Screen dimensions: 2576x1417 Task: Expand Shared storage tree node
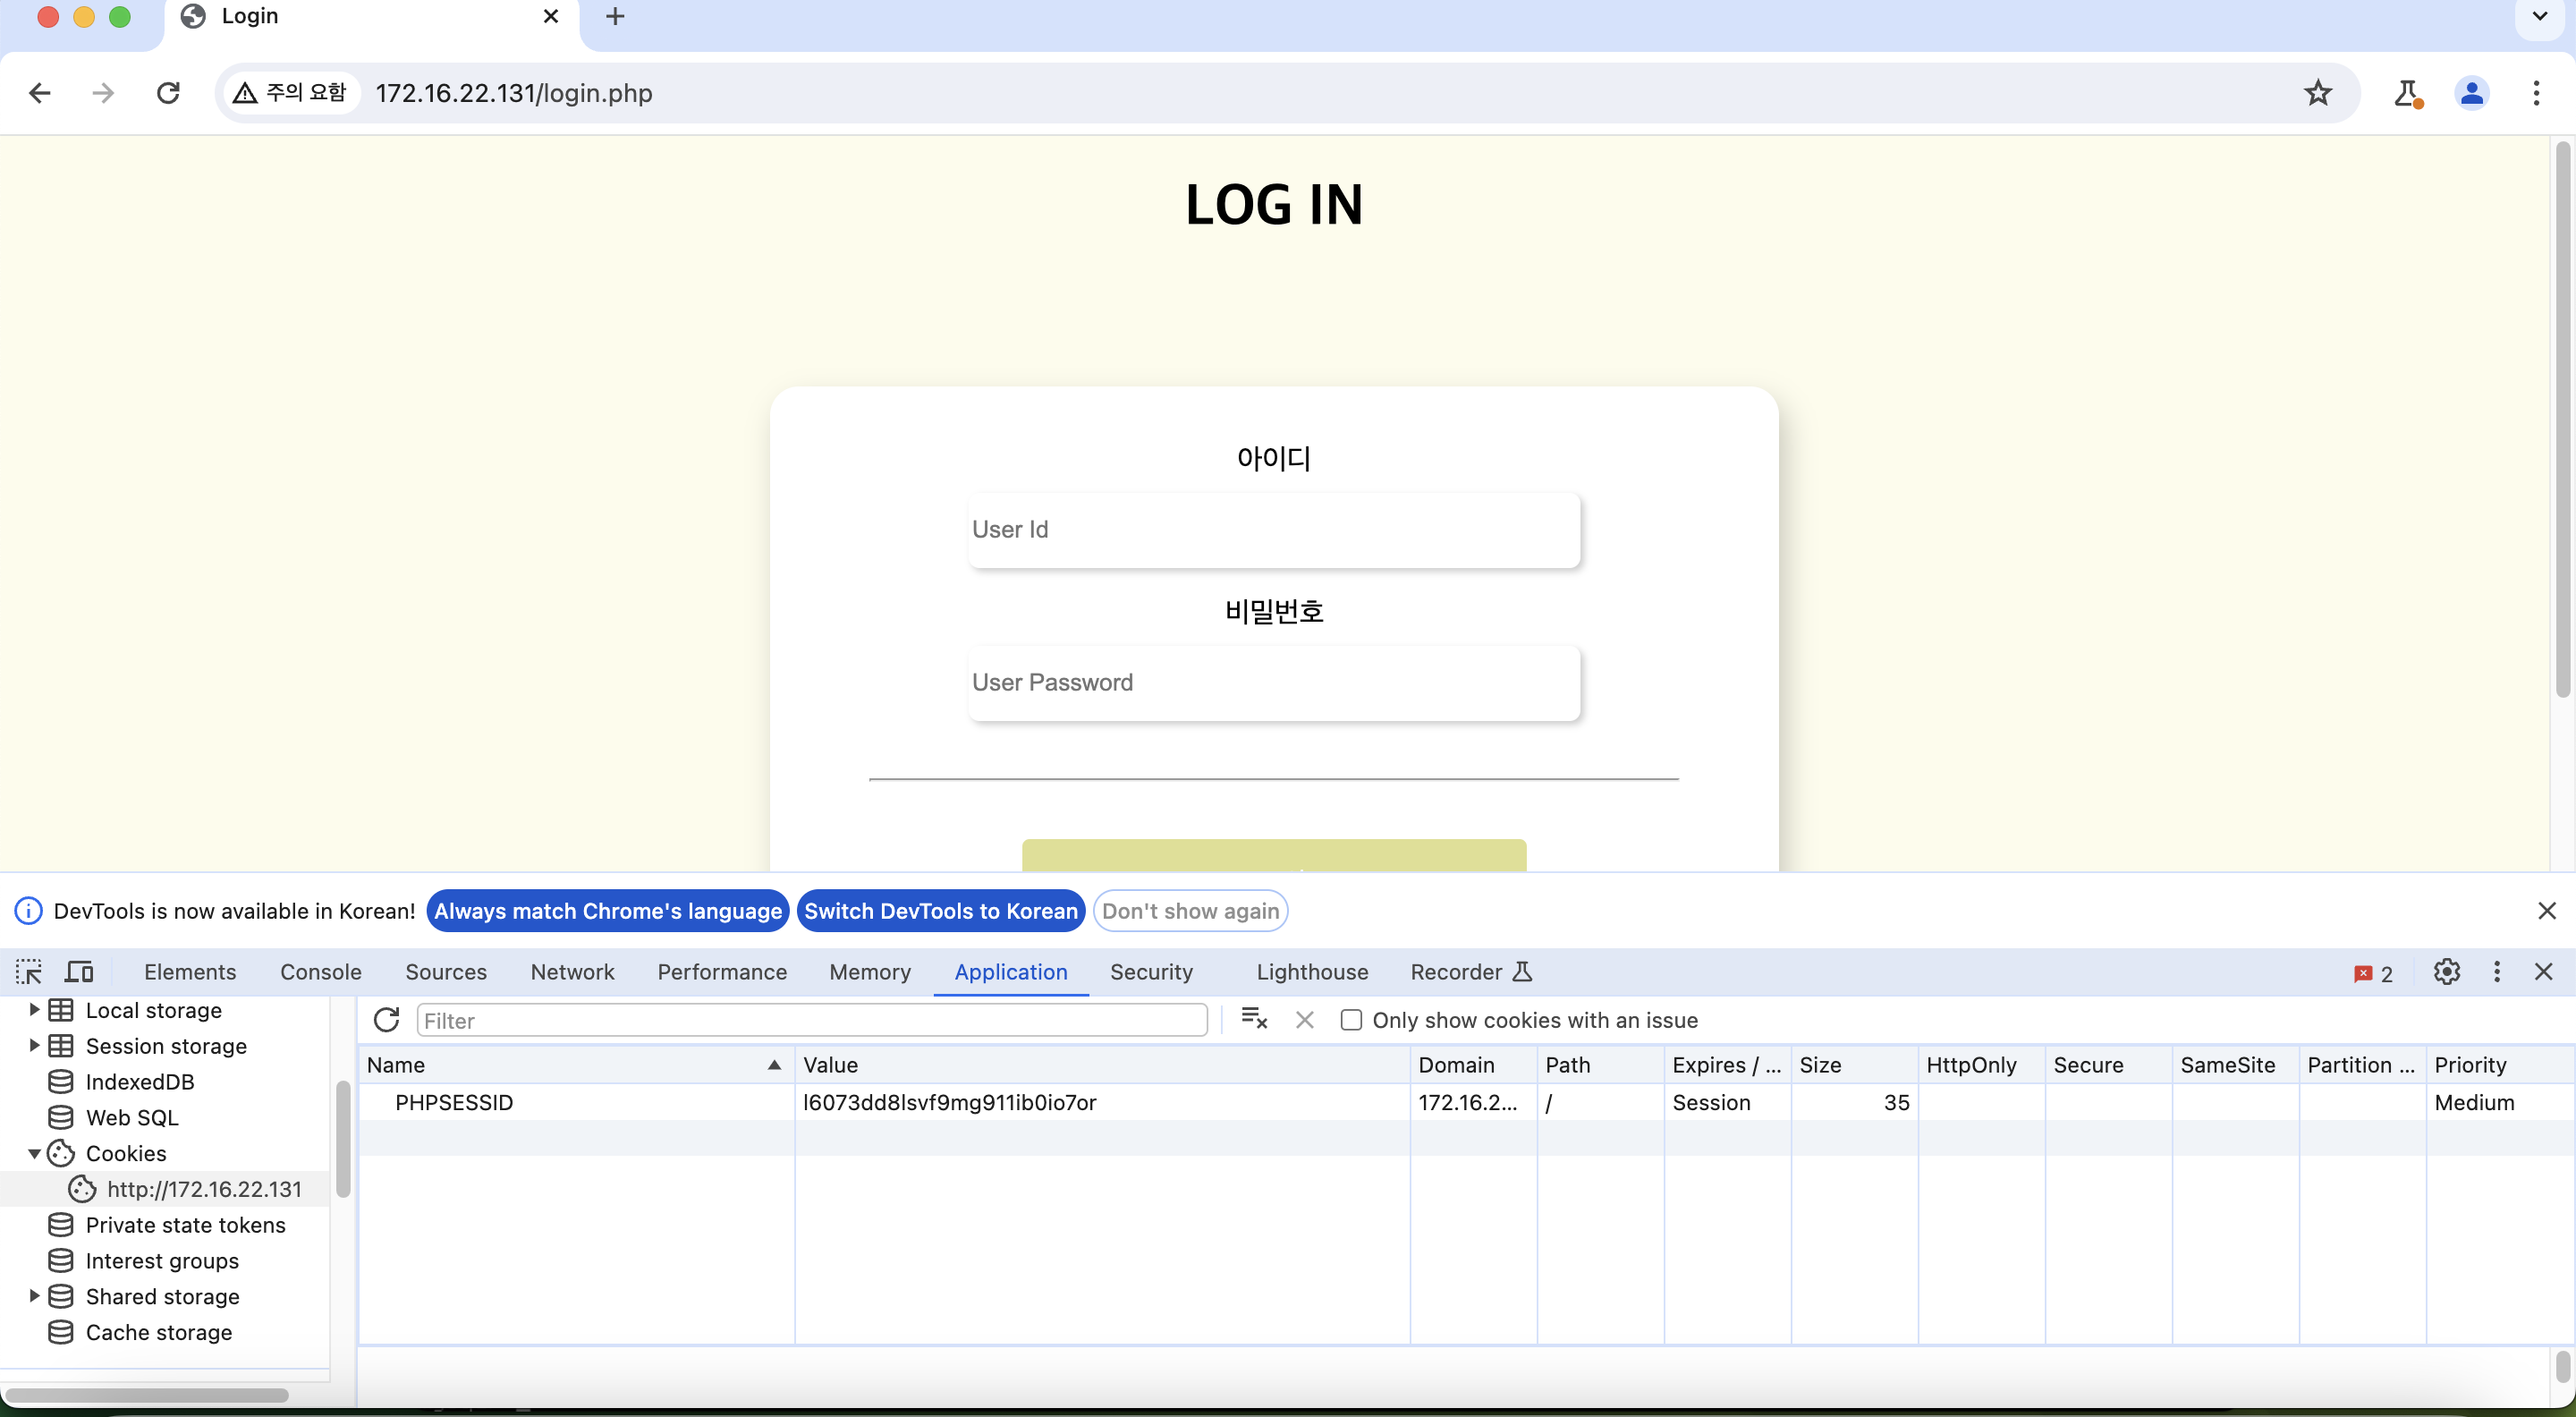pyautogui.click(x=33, y=1297)
